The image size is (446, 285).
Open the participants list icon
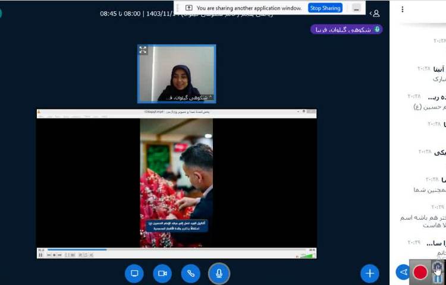(x=376, y=13)
